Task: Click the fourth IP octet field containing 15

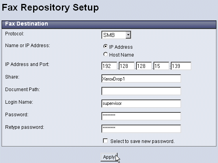Action: pos(161,66)
